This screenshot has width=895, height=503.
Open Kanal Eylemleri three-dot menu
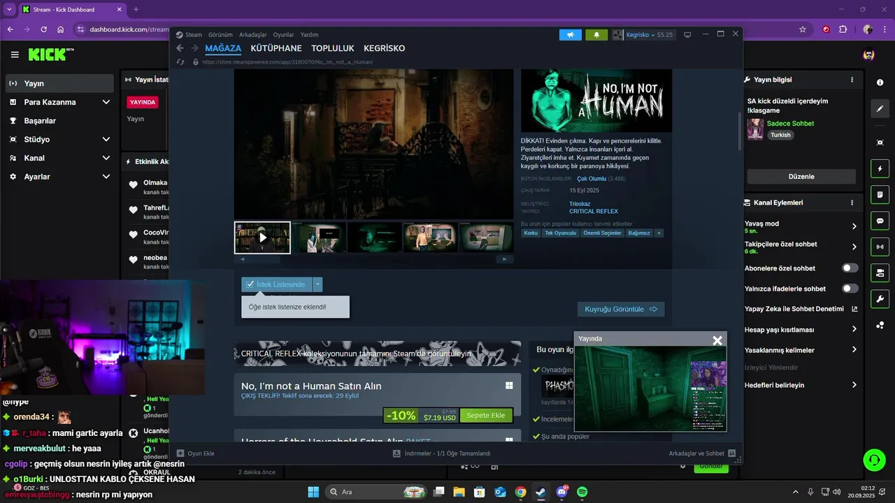(x=852, y=203)
